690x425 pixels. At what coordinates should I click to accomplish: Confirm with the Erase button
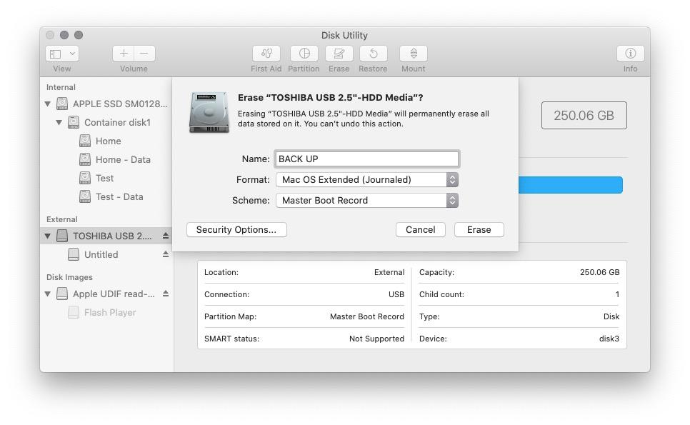coord(479,230)
